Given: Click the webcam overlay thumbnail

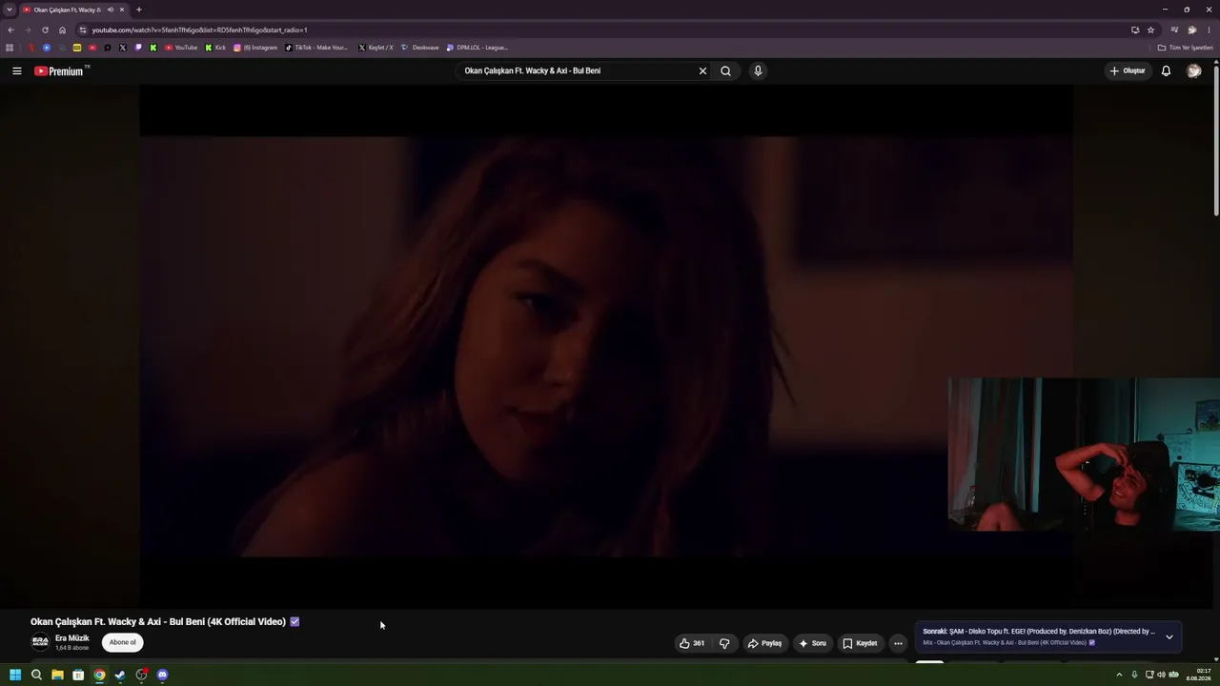Looking at the screenshot, I should click(x=1084, y=454).
